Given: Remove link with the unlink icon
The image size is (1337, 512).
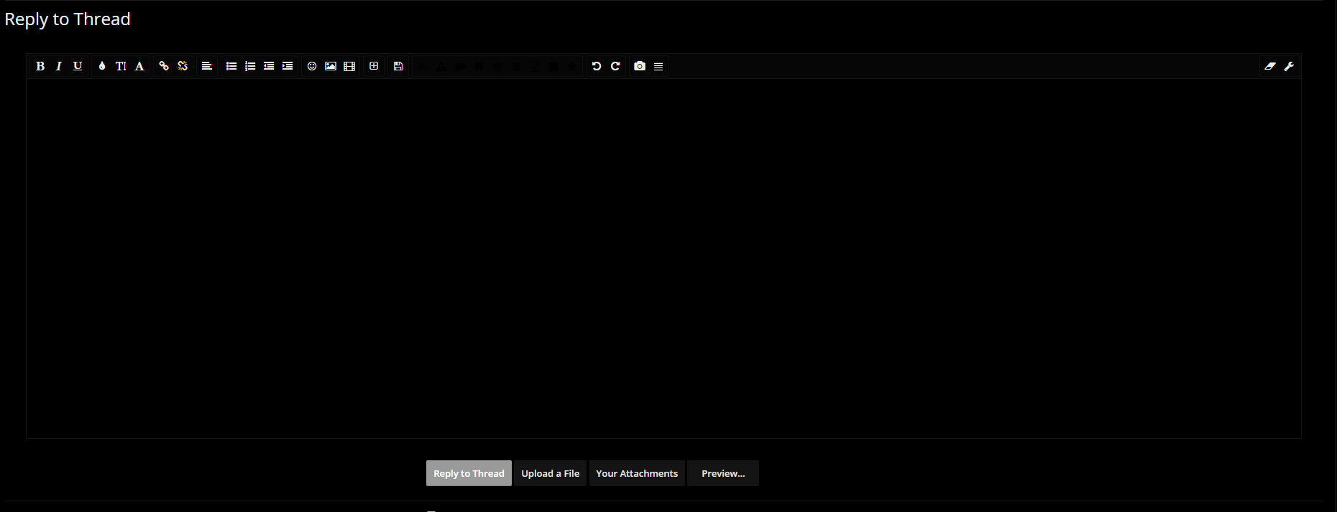Looking at the screenshot, I should pyautogui.click(x=183, y=66).
